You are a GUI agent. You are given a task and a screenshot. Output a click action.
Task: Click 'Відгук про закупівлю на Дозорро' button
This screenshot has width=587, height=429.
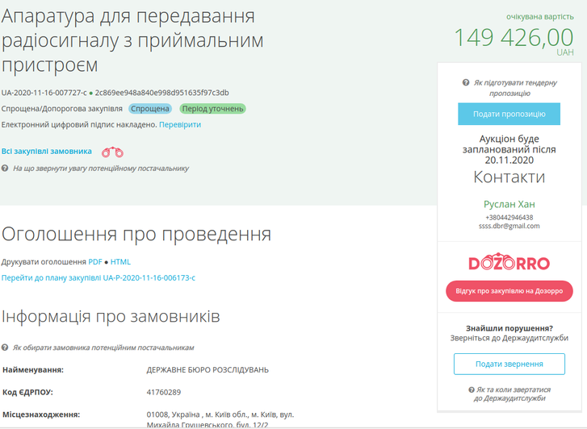click(509, 291)
